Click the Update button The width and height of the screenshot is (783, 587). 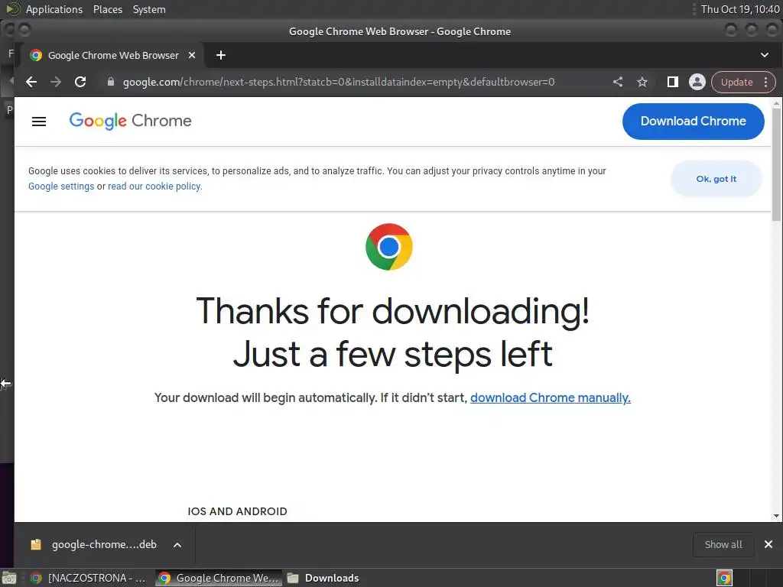point(736,82)
